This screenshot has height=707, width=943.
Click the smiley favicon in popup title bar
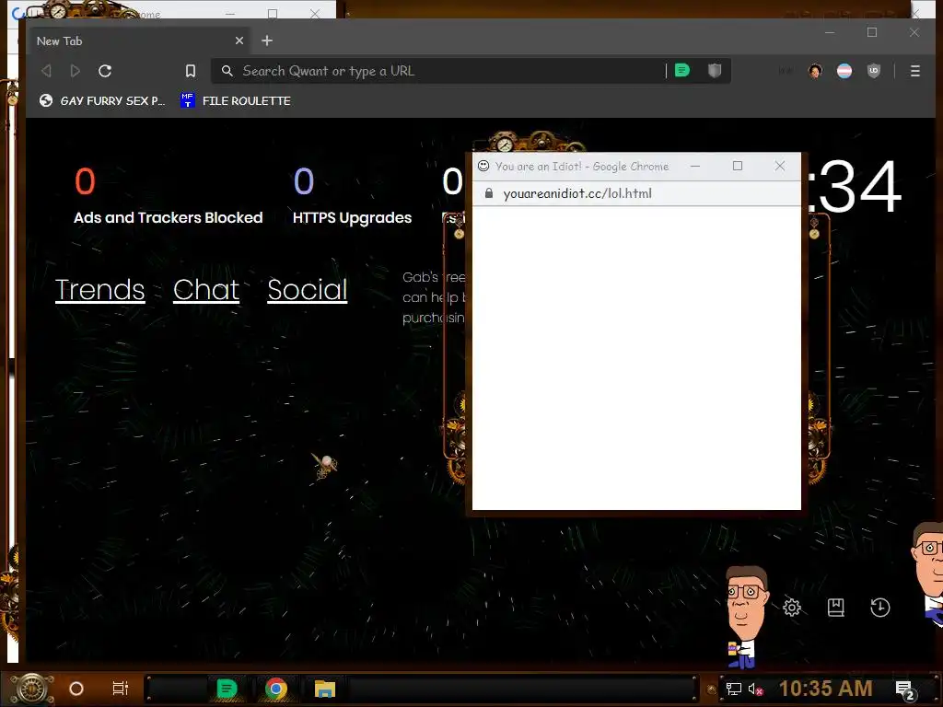(x=483, y=166)
